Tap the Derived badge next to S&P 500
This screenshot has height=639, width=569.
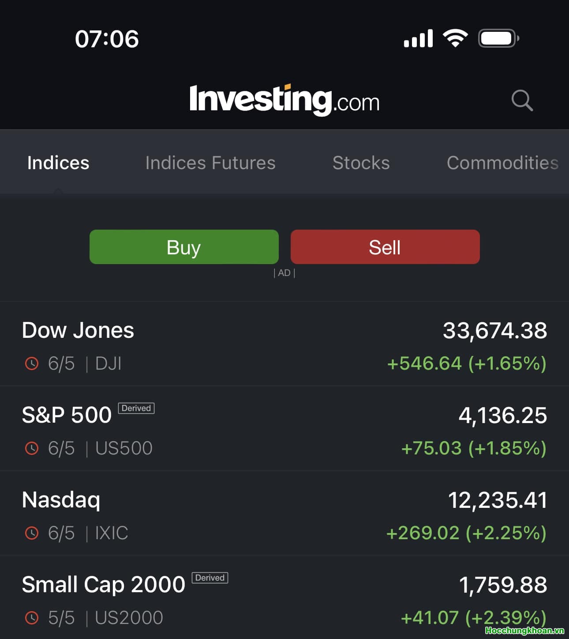136,408
